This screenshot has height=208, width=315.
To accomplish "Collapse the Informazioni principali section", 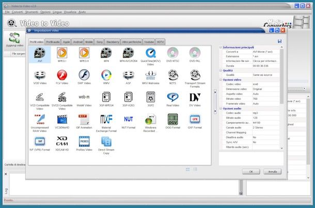I will pyautogui.click(x=220, y=47).
